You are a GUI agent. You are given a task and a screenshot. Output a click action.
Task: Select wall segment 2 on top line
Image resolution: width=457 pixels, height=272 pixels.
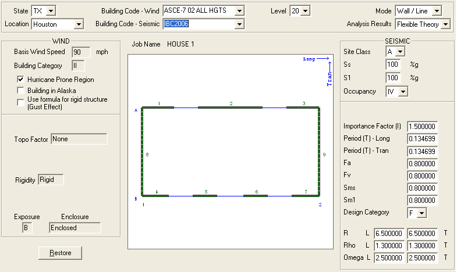pyautogui.click(x=231, y=108)
